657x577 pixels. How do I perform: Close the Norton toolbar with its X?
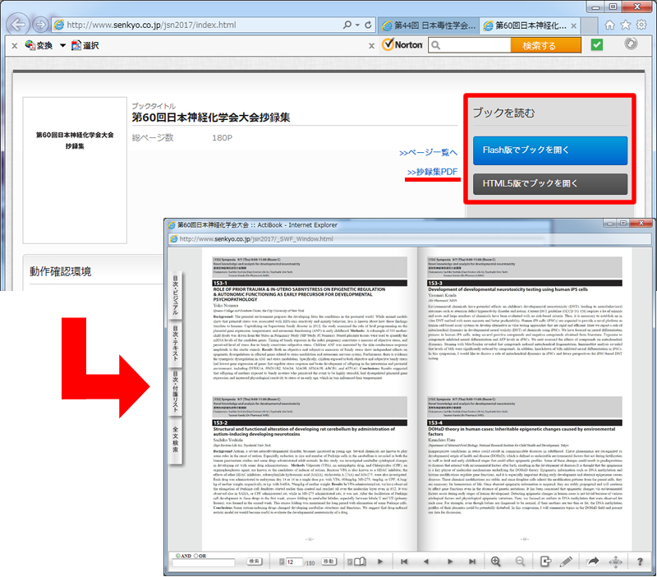click(x=371, y=46)
